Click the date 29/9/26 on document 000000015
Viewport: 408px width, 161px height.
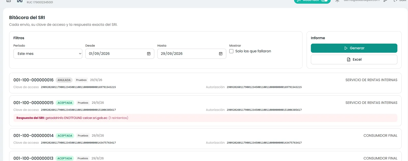coord(98,103)
